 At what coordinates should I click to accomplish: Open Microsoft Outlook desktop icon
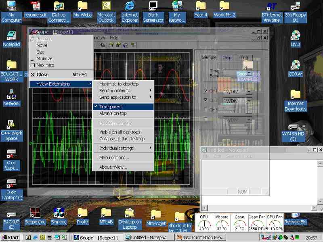pyautogui.click(x=106, y=6)
